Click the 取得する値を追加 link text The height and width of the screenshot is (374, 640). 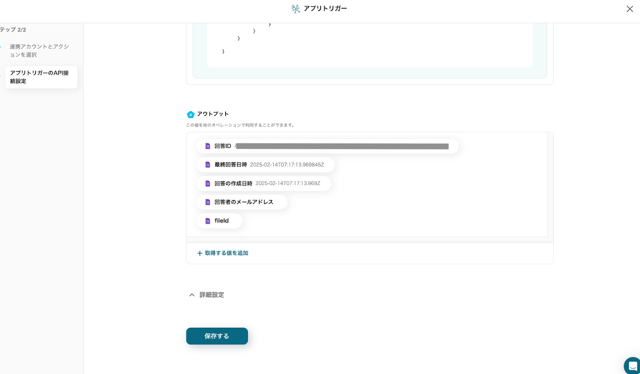(226, 253)
